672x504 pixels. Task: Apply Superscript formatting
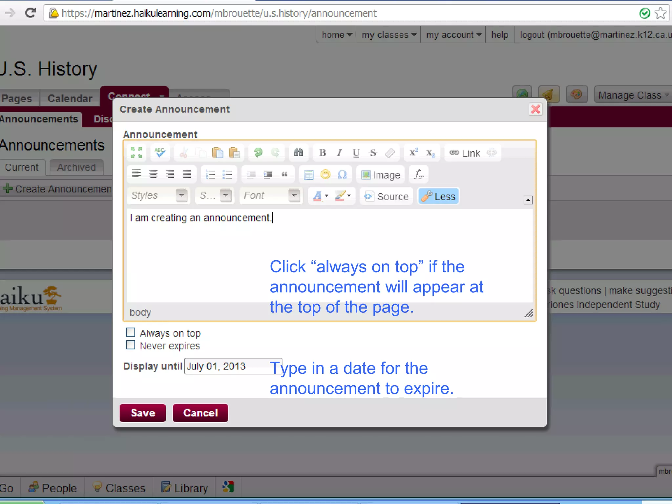(x=413, y=153)
